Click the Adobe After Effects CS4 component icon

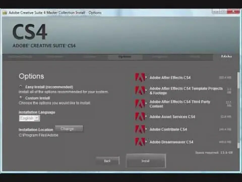(140, 77)
